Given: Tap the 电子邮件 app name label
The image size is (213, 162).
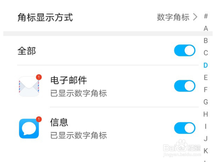Looking at the screenshot, I should (x=69, y=80).
